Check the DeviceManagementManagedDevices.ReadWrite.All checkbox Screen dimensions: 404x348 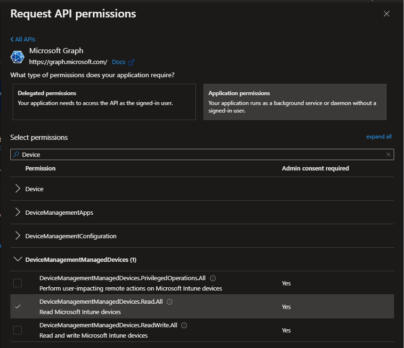click(x=17, y=330)
